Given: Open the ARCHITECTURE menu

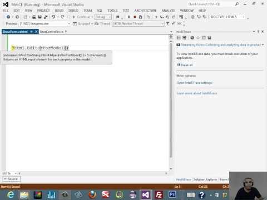Looking at the screenshot, I should (145, 11).
